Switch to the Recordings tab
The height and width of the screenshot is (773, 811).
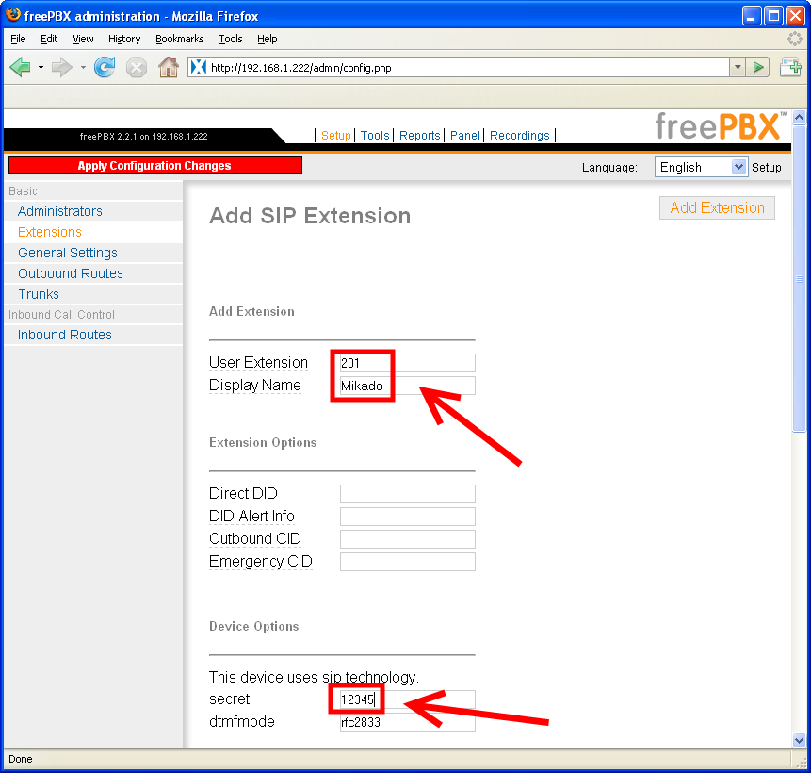point(520,135)
